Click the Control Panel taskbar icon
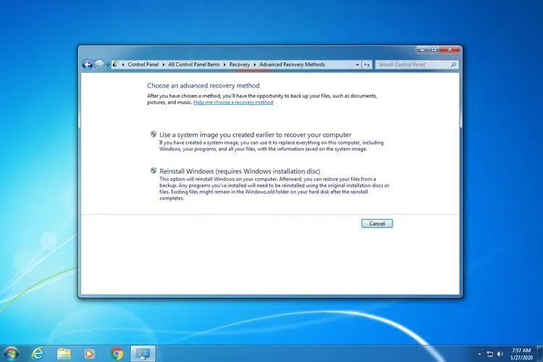The width and height of the screenshot is (543, 362). tap(143, 353)
